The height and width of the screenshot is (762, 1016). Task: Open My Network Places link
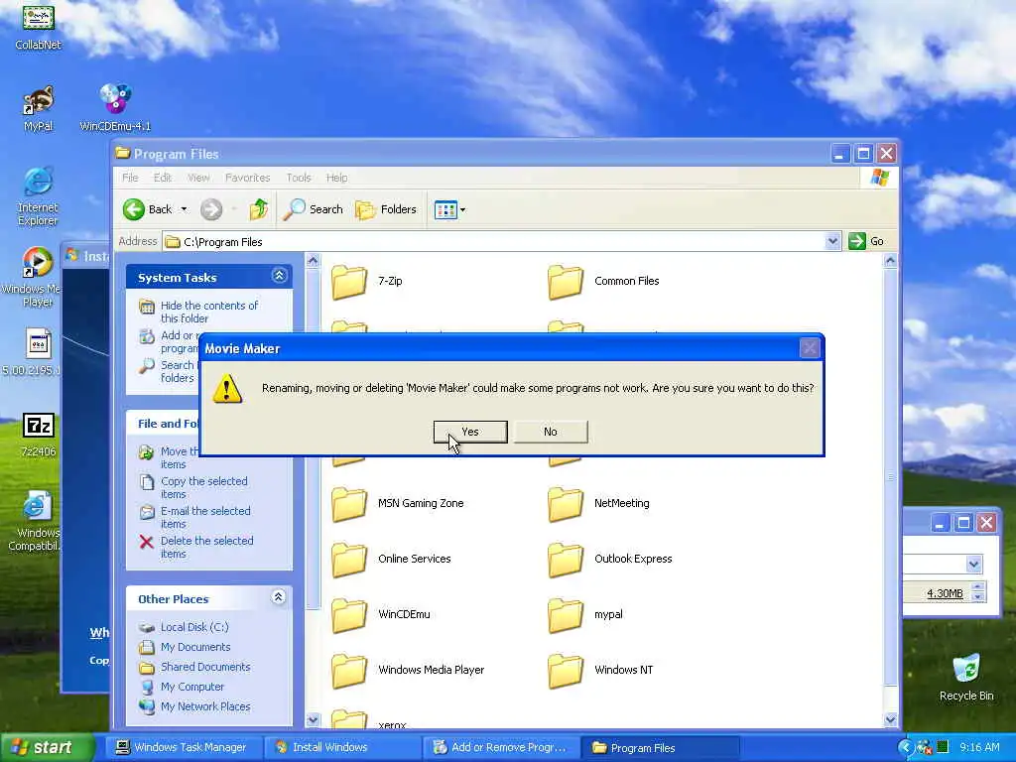[205, 706]
